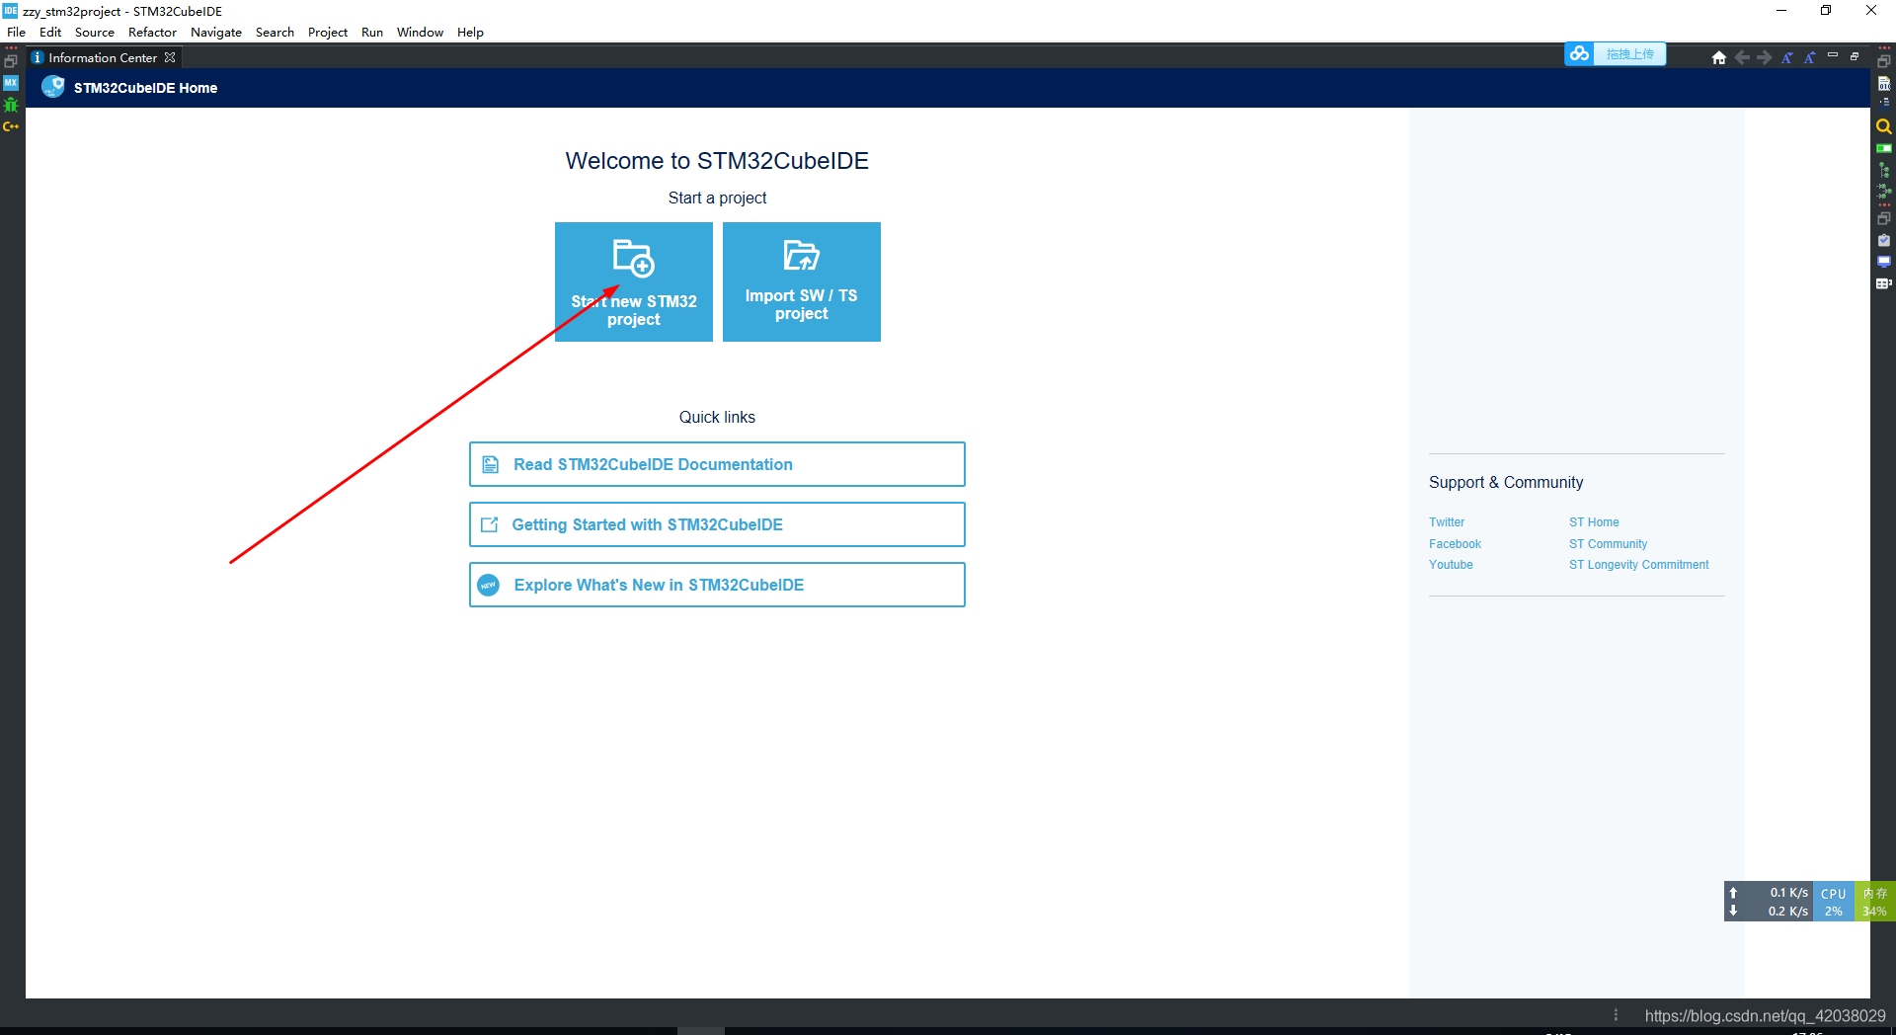Open the Search view magnifier icon
The height and width of the screenshot is (1035, 1896).
(1884, 126)
